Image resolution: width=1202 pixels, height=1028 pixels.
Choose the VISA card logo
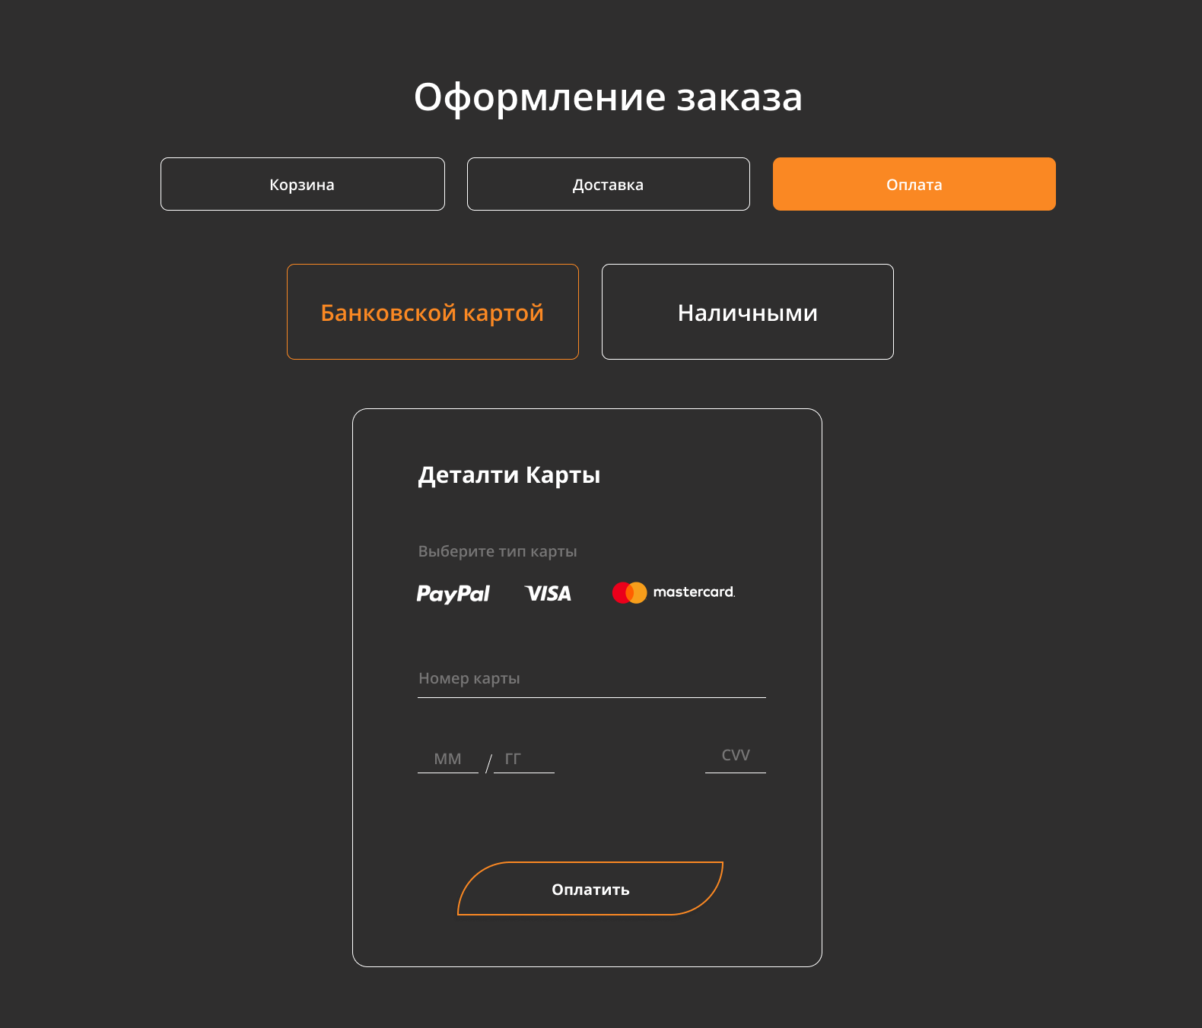[x=548, y=593]
